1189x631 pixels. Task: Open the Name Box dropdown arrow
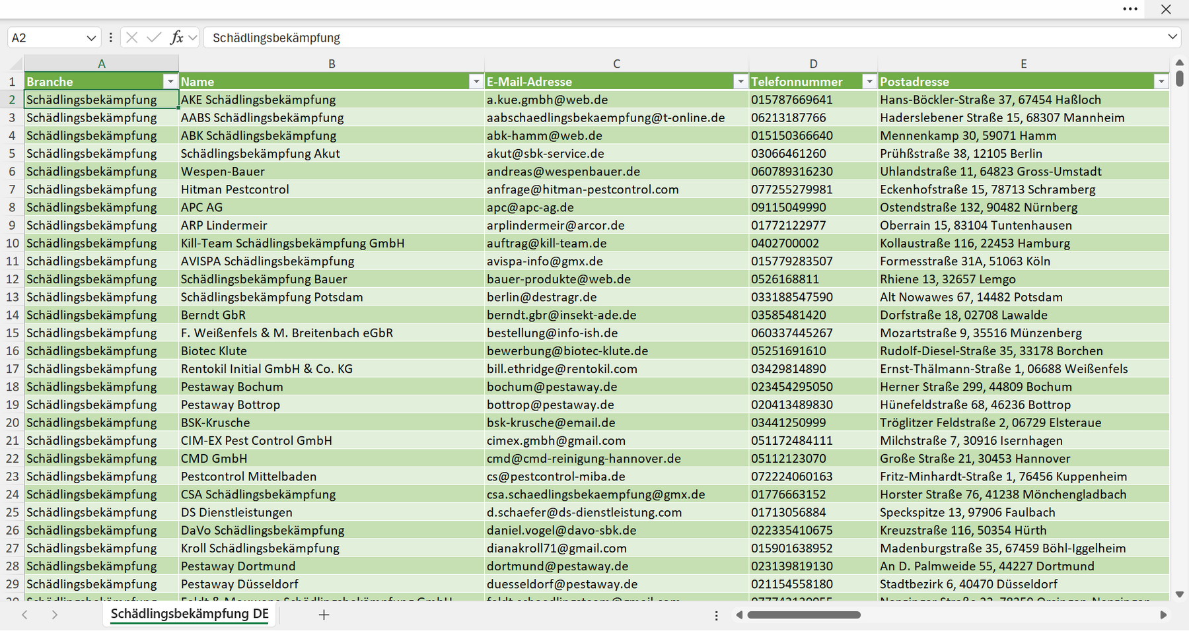[91, 38]
